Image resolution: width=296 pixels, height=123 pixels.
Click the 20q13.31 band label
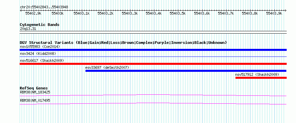[28, 29]
